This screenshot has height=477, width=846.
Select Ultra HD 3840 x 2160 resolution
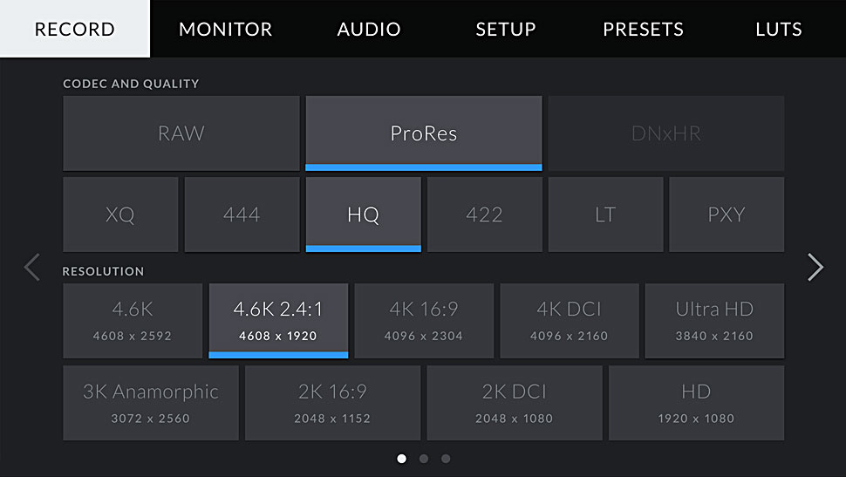pyautogui.click(x=714, y=321)
